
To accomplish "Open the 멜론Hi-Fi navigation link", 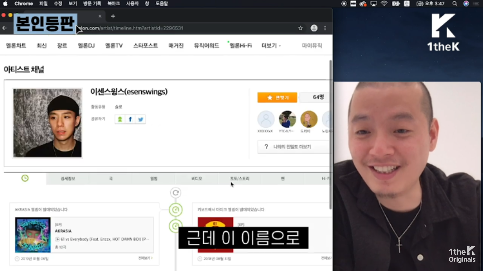I will [x=240, y=46].
